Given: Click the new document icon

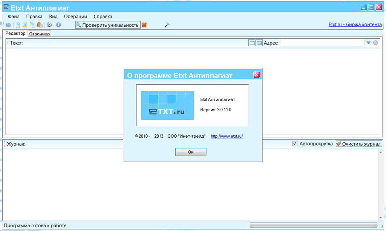Looking at the screenshot, I should (18, 25).
